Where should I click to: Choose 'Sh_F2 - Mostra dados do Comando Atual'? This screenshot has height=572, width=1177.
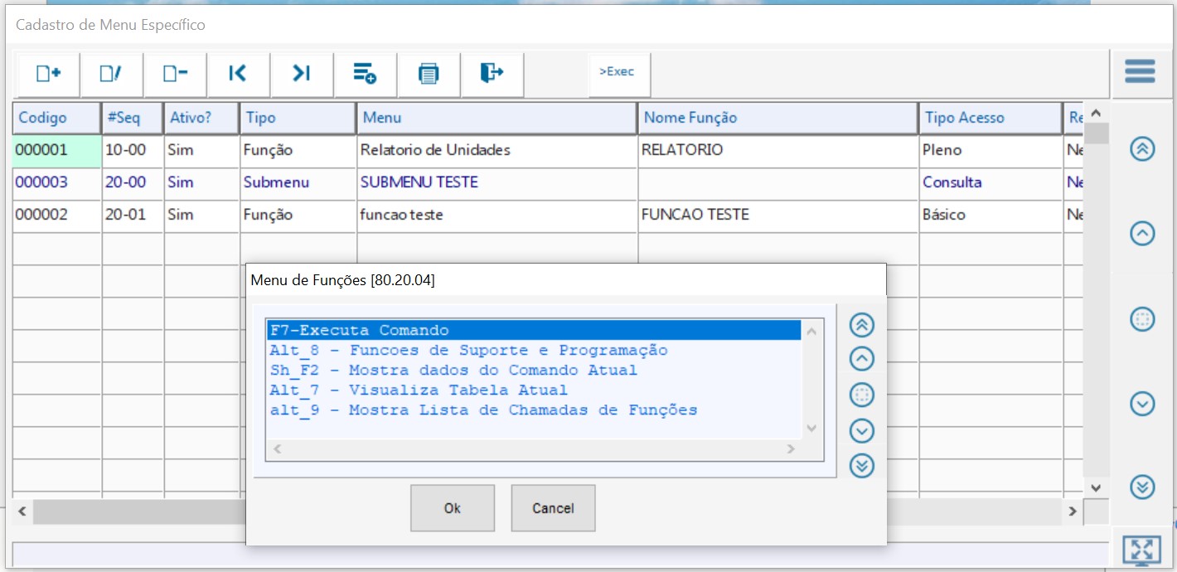453,371
